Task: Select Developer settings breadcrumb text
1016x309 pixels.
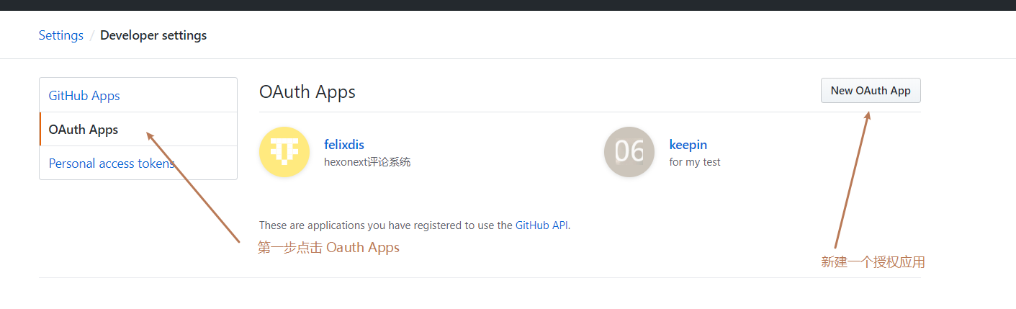Action: click(x=153, y=35)
